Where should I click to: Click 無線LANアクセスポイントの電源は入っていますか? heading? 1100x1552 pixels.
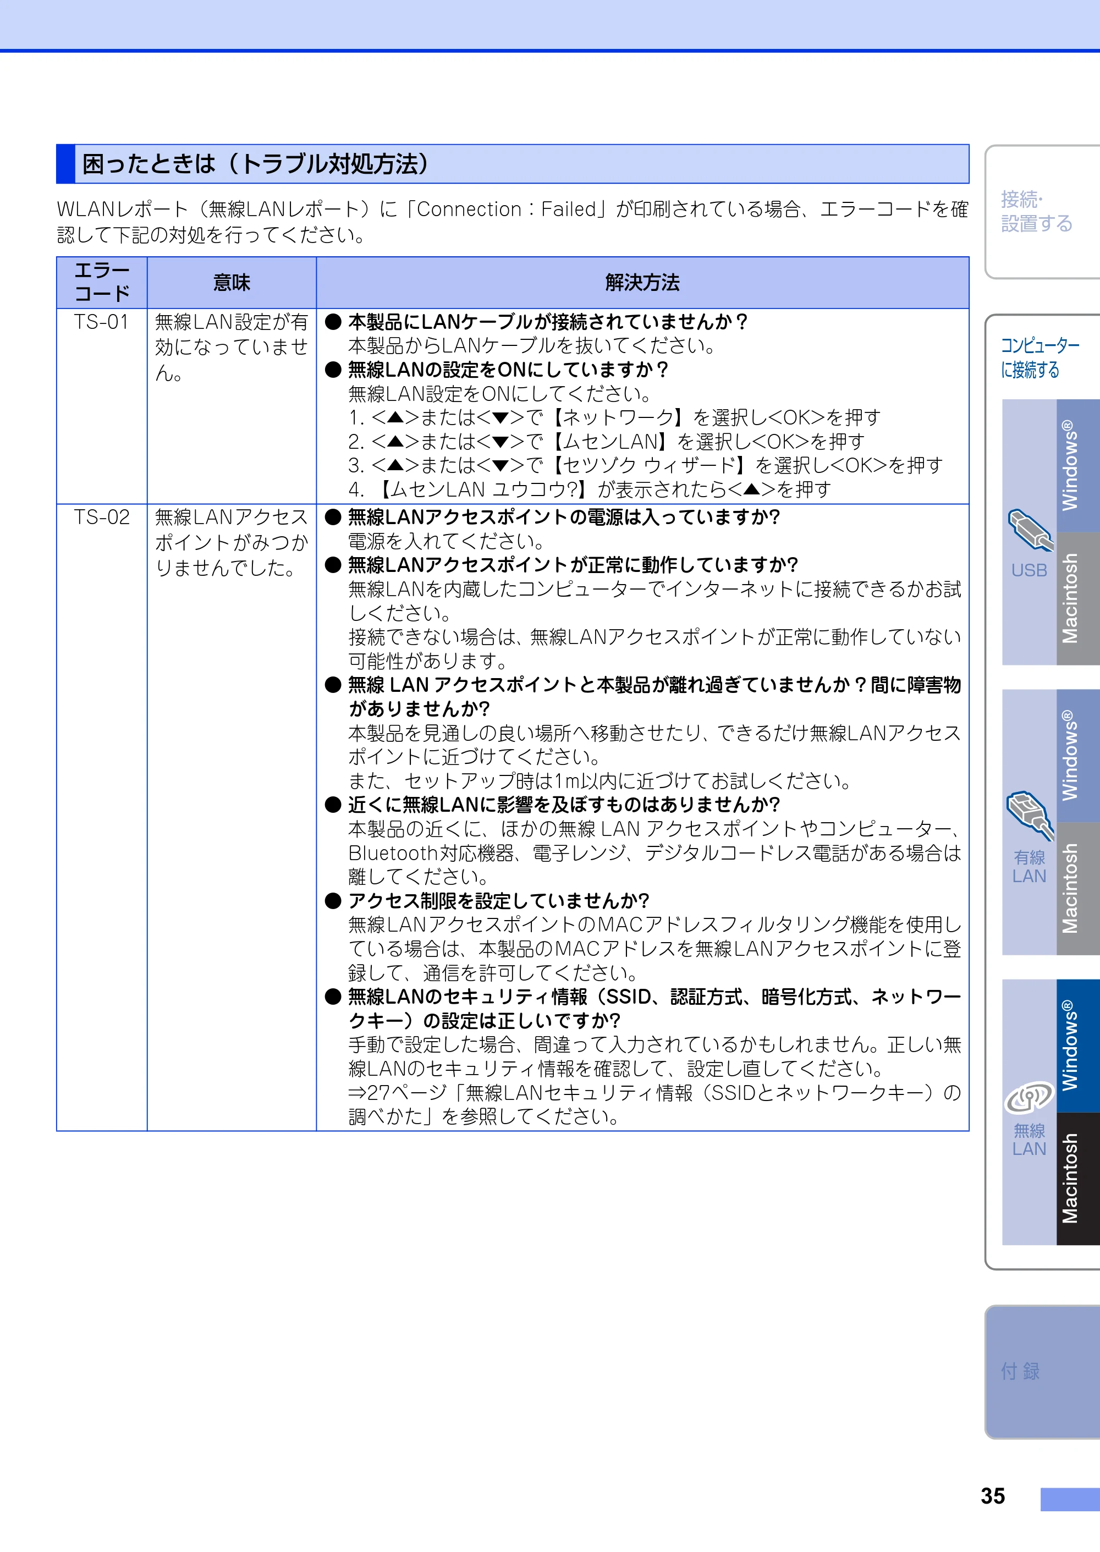pos(564,518)
